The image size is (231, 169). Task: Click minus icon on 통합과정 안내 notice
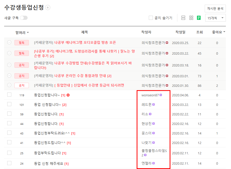point(9,75)
